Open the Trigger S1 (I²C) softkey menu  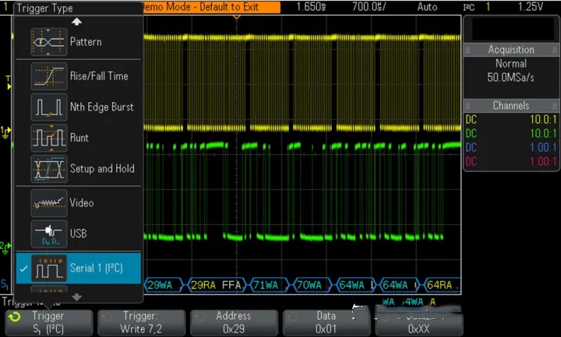pyautogui.click(x=48, y=322)
